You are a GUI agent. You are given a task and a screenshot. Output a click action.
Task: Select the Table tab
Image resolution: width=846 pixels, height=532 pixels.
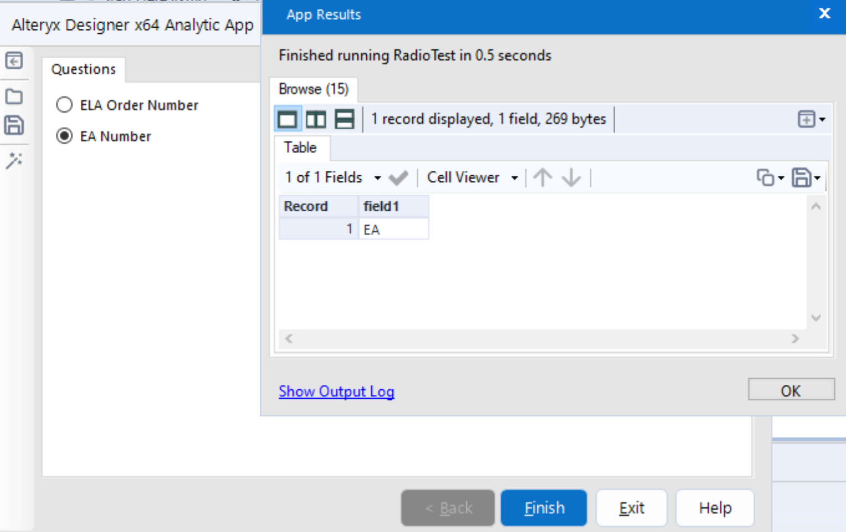click(x=301, y=148)
